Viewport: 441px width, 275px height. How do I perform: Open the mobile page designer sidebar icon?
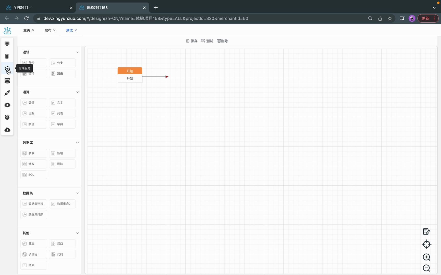[x=7, y=56]
